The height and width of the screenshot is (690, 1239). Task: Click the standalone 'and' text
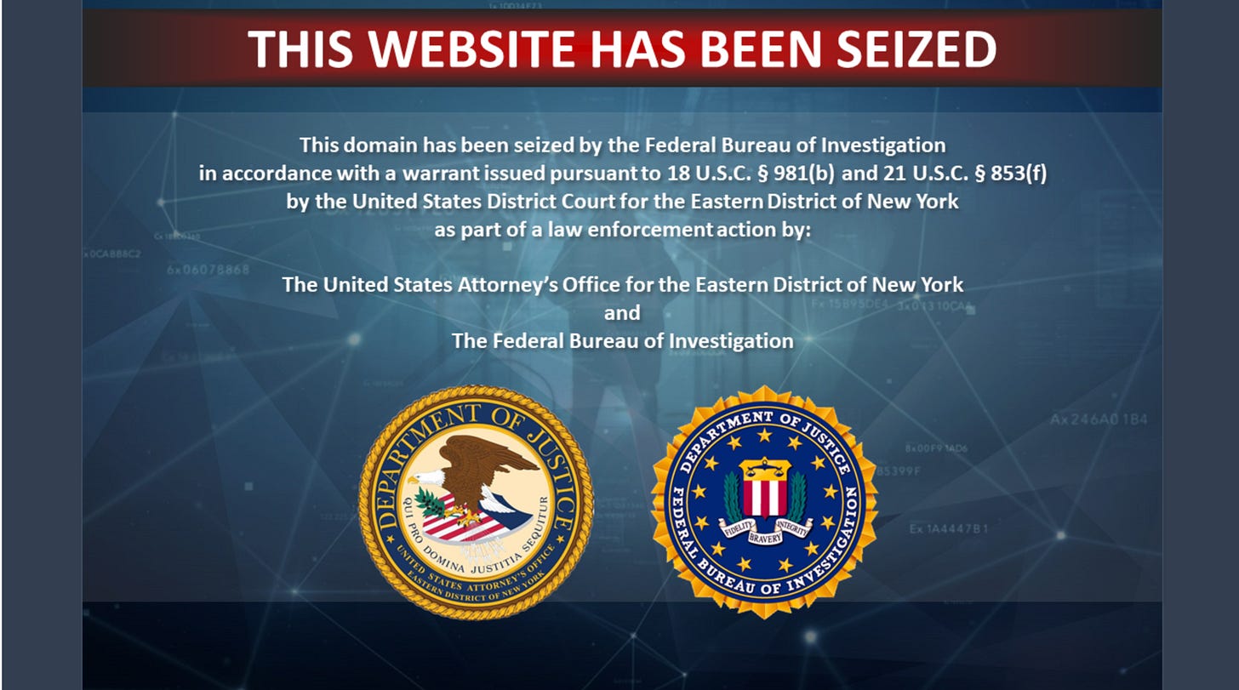[x=622, y=313]
